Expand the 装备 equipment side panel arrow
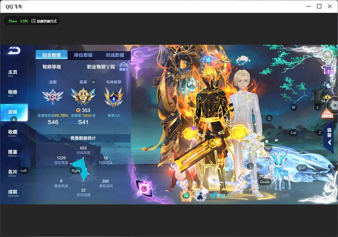 tap(329, 142)
